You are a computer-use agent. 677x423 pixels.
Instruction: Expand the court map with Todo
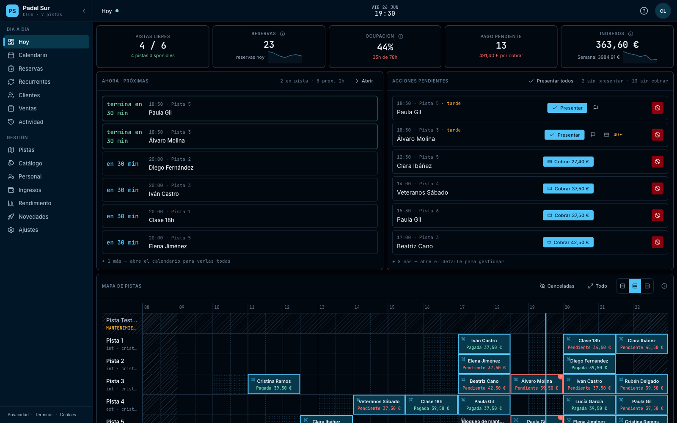point(597,286)
